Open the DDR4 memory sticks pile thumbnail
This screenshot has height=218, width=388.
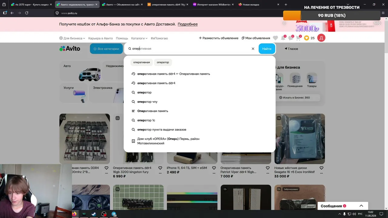85,139
